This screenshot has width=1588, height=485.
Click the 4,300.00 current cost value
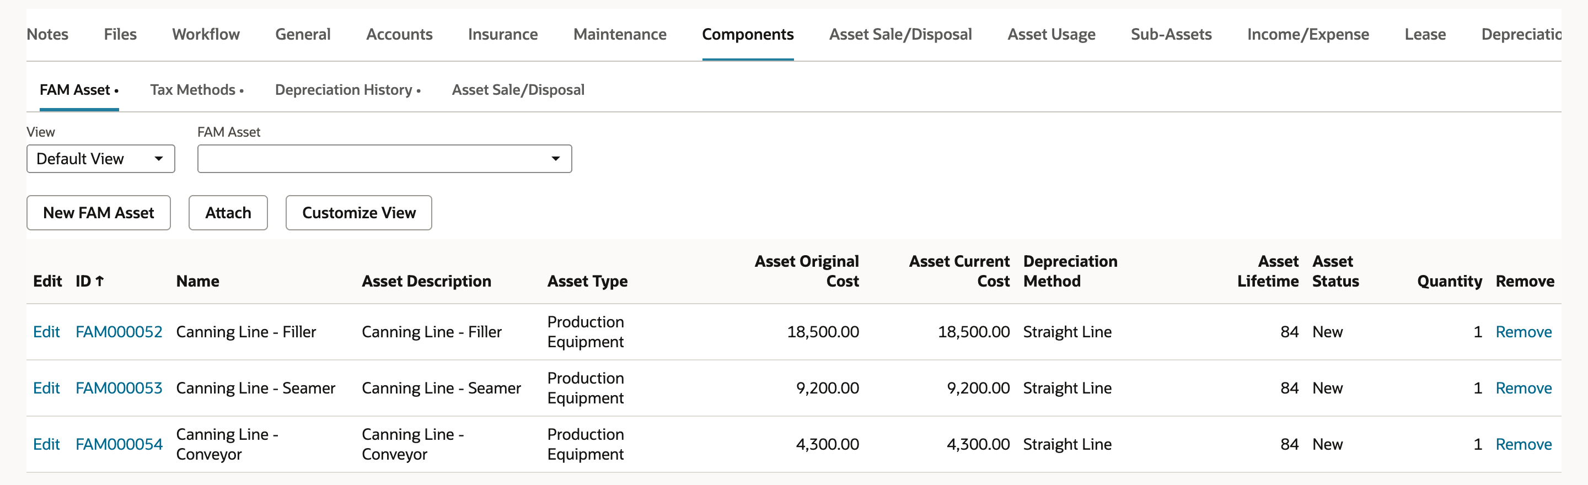pyautogui.click(x=978, y=444)
